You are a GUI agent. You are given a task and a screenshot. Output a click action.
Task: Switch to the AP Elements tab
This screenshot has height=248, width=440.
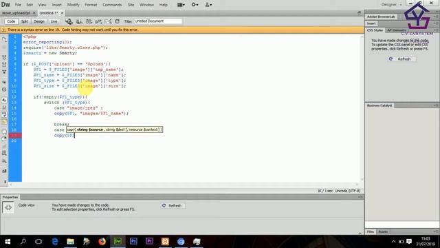pyautogui.click(x=396, y=30)
